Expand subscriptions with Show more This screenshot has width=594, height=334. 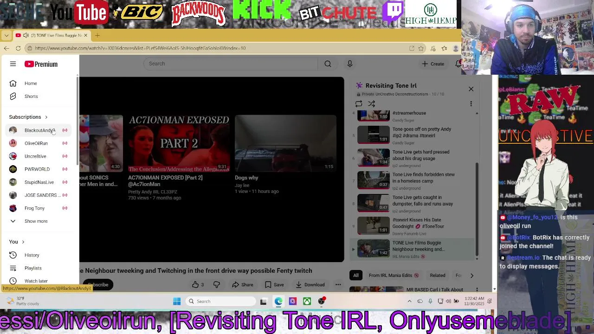(x=39, y=221)
